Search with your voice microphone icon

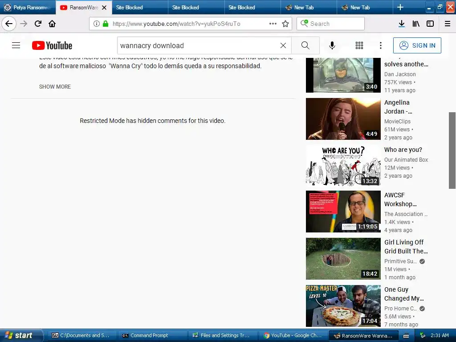pyautogui.click(x=332, y=45)
